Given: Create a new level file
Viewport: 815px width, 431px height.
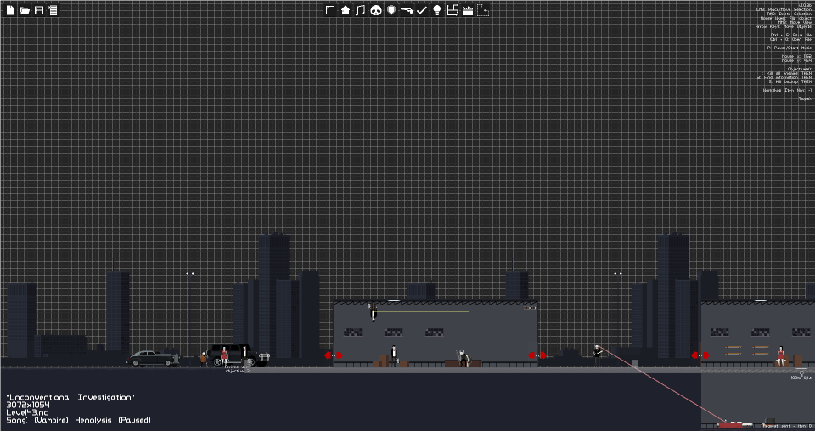Looking at the screenshot, I should [10, 10].
